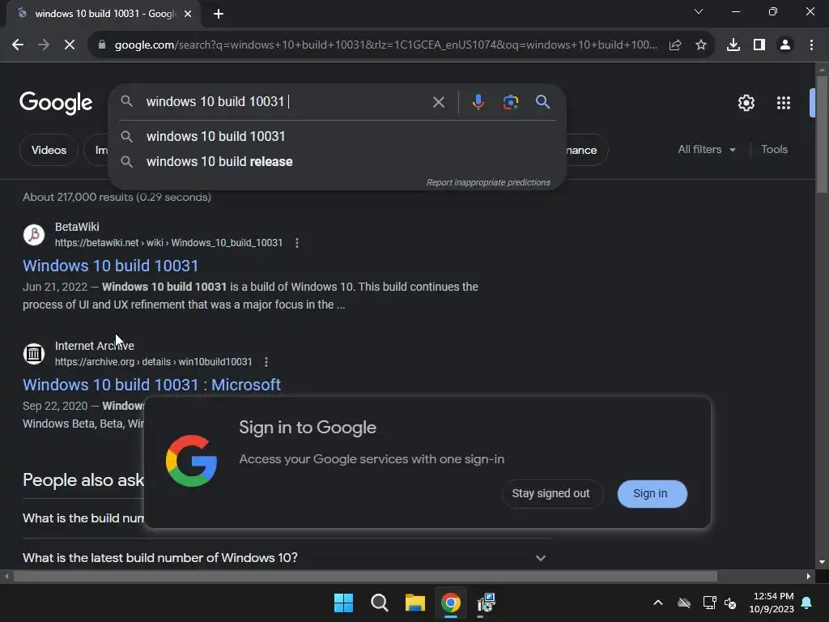Open the Chrome three-dot menu
This screenshot has width=829, height=622.
point(811,45)
